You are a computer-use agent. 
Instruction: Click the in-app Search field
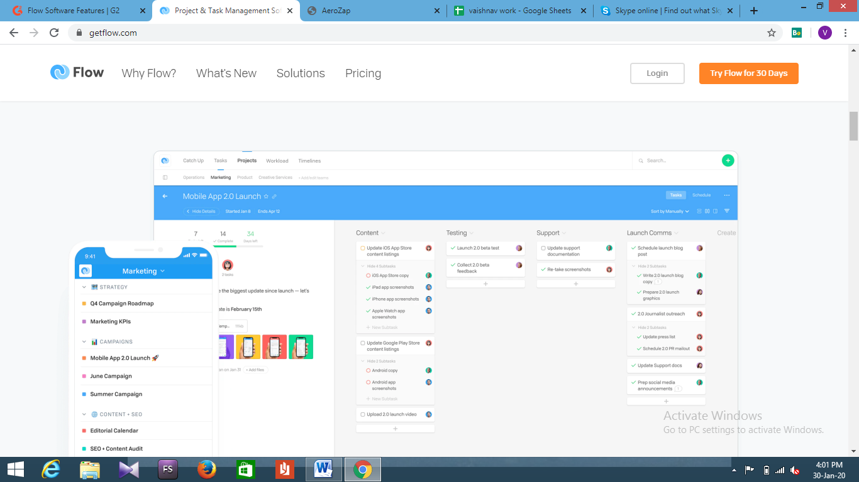click(676, 161)
